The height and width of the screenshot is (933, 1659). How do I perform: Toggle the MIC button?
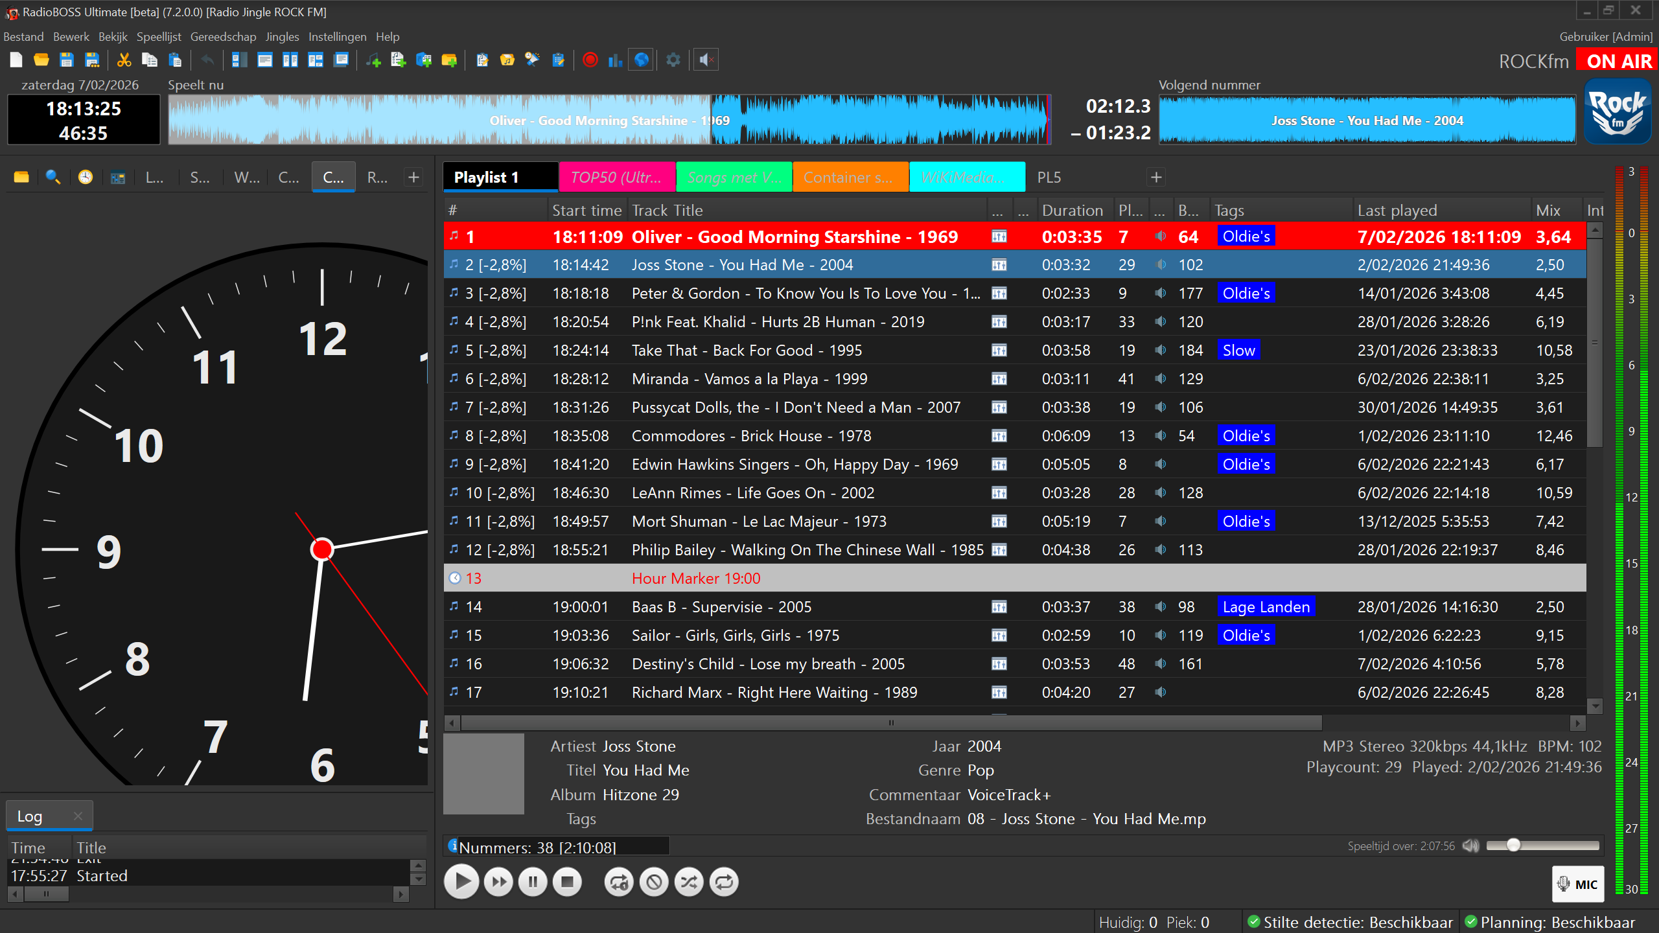[1577, 884]
